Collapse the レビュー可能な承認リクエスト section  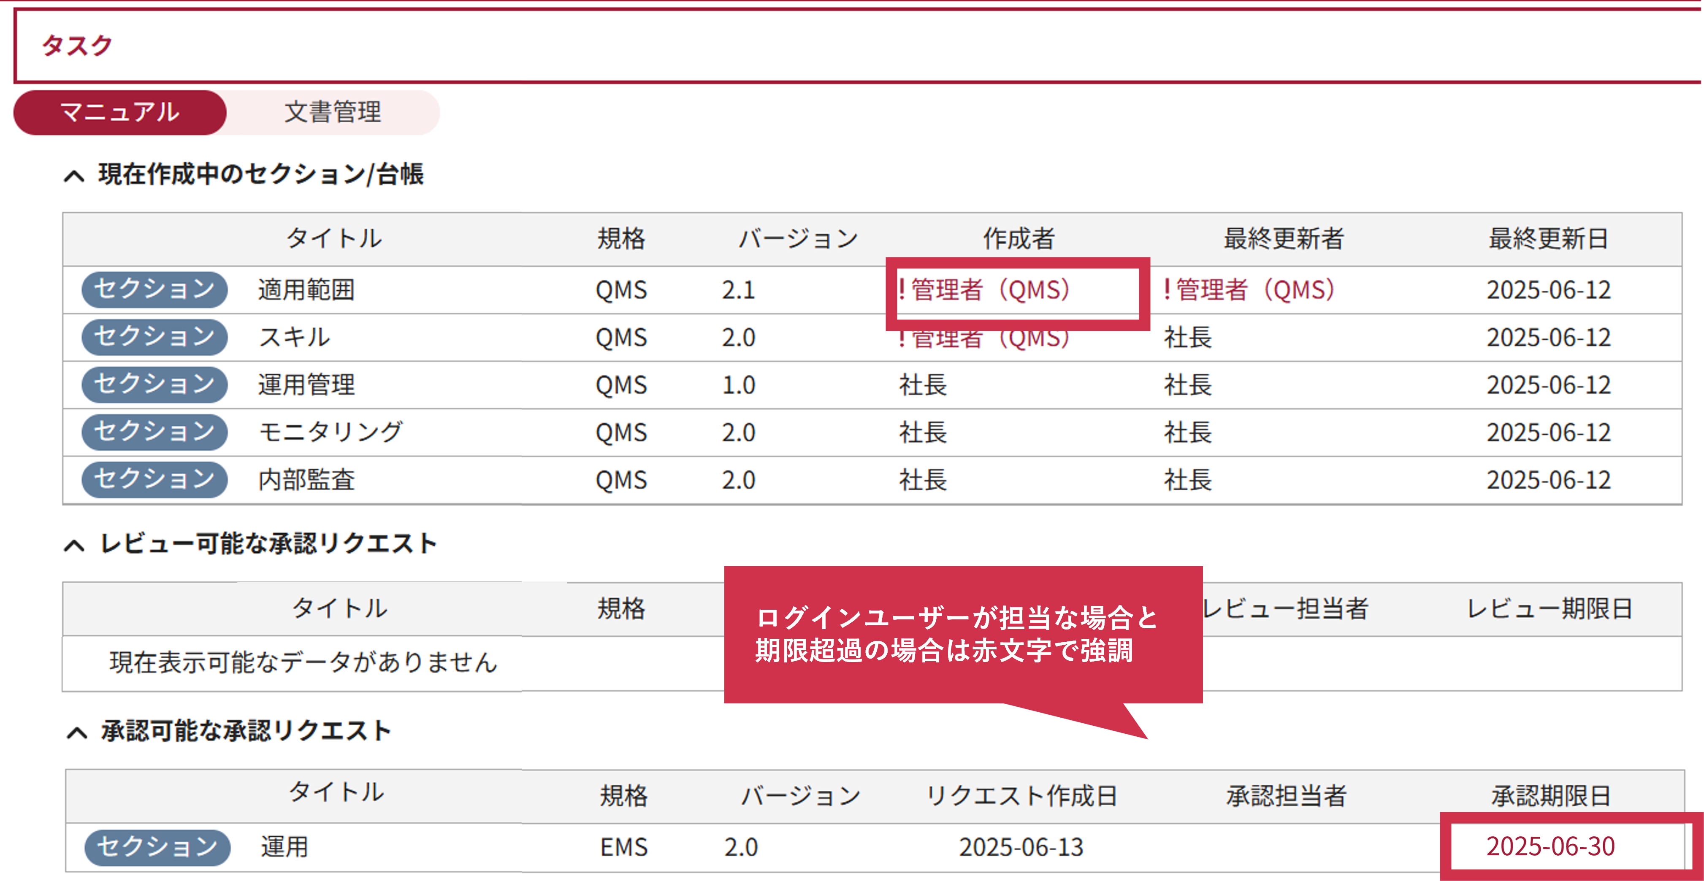coord(74,546)
